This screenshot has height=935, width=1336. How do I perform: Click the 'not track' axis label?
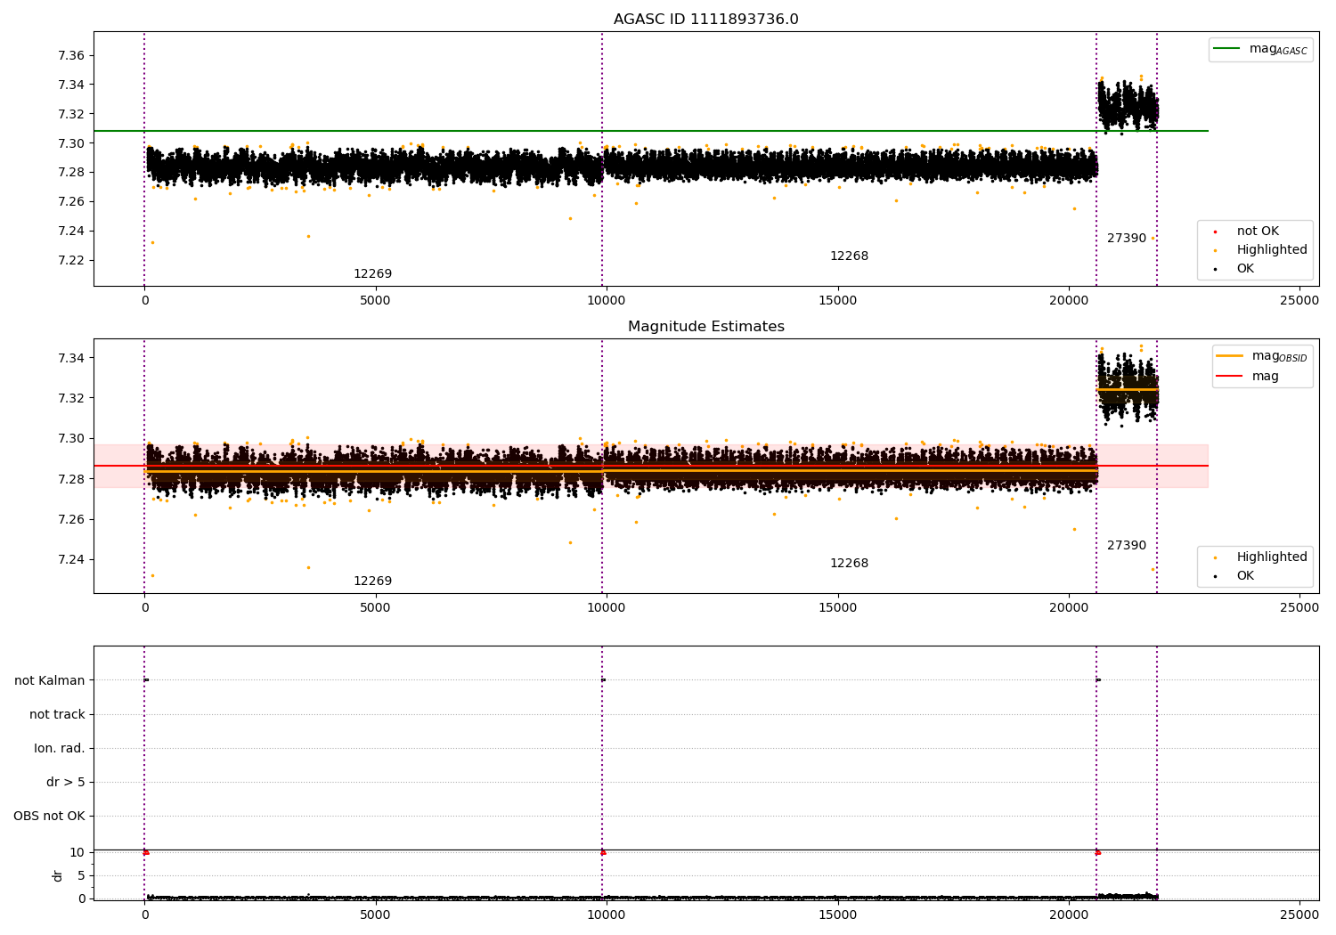[57, 714]
